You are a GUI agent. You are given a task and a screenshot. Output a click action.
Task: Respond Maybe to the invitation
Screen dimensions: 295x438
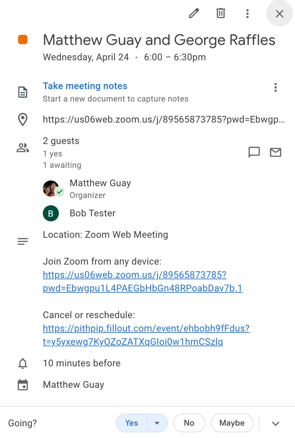(232, 423)
